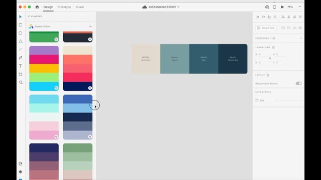321x180 pixels.
Task: Click the Dopely Colors logo
Action: 31,26
